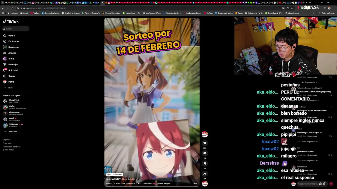Expand hidden bookmarks with chevron
The image size is (337, 189).
click(314, 13)
